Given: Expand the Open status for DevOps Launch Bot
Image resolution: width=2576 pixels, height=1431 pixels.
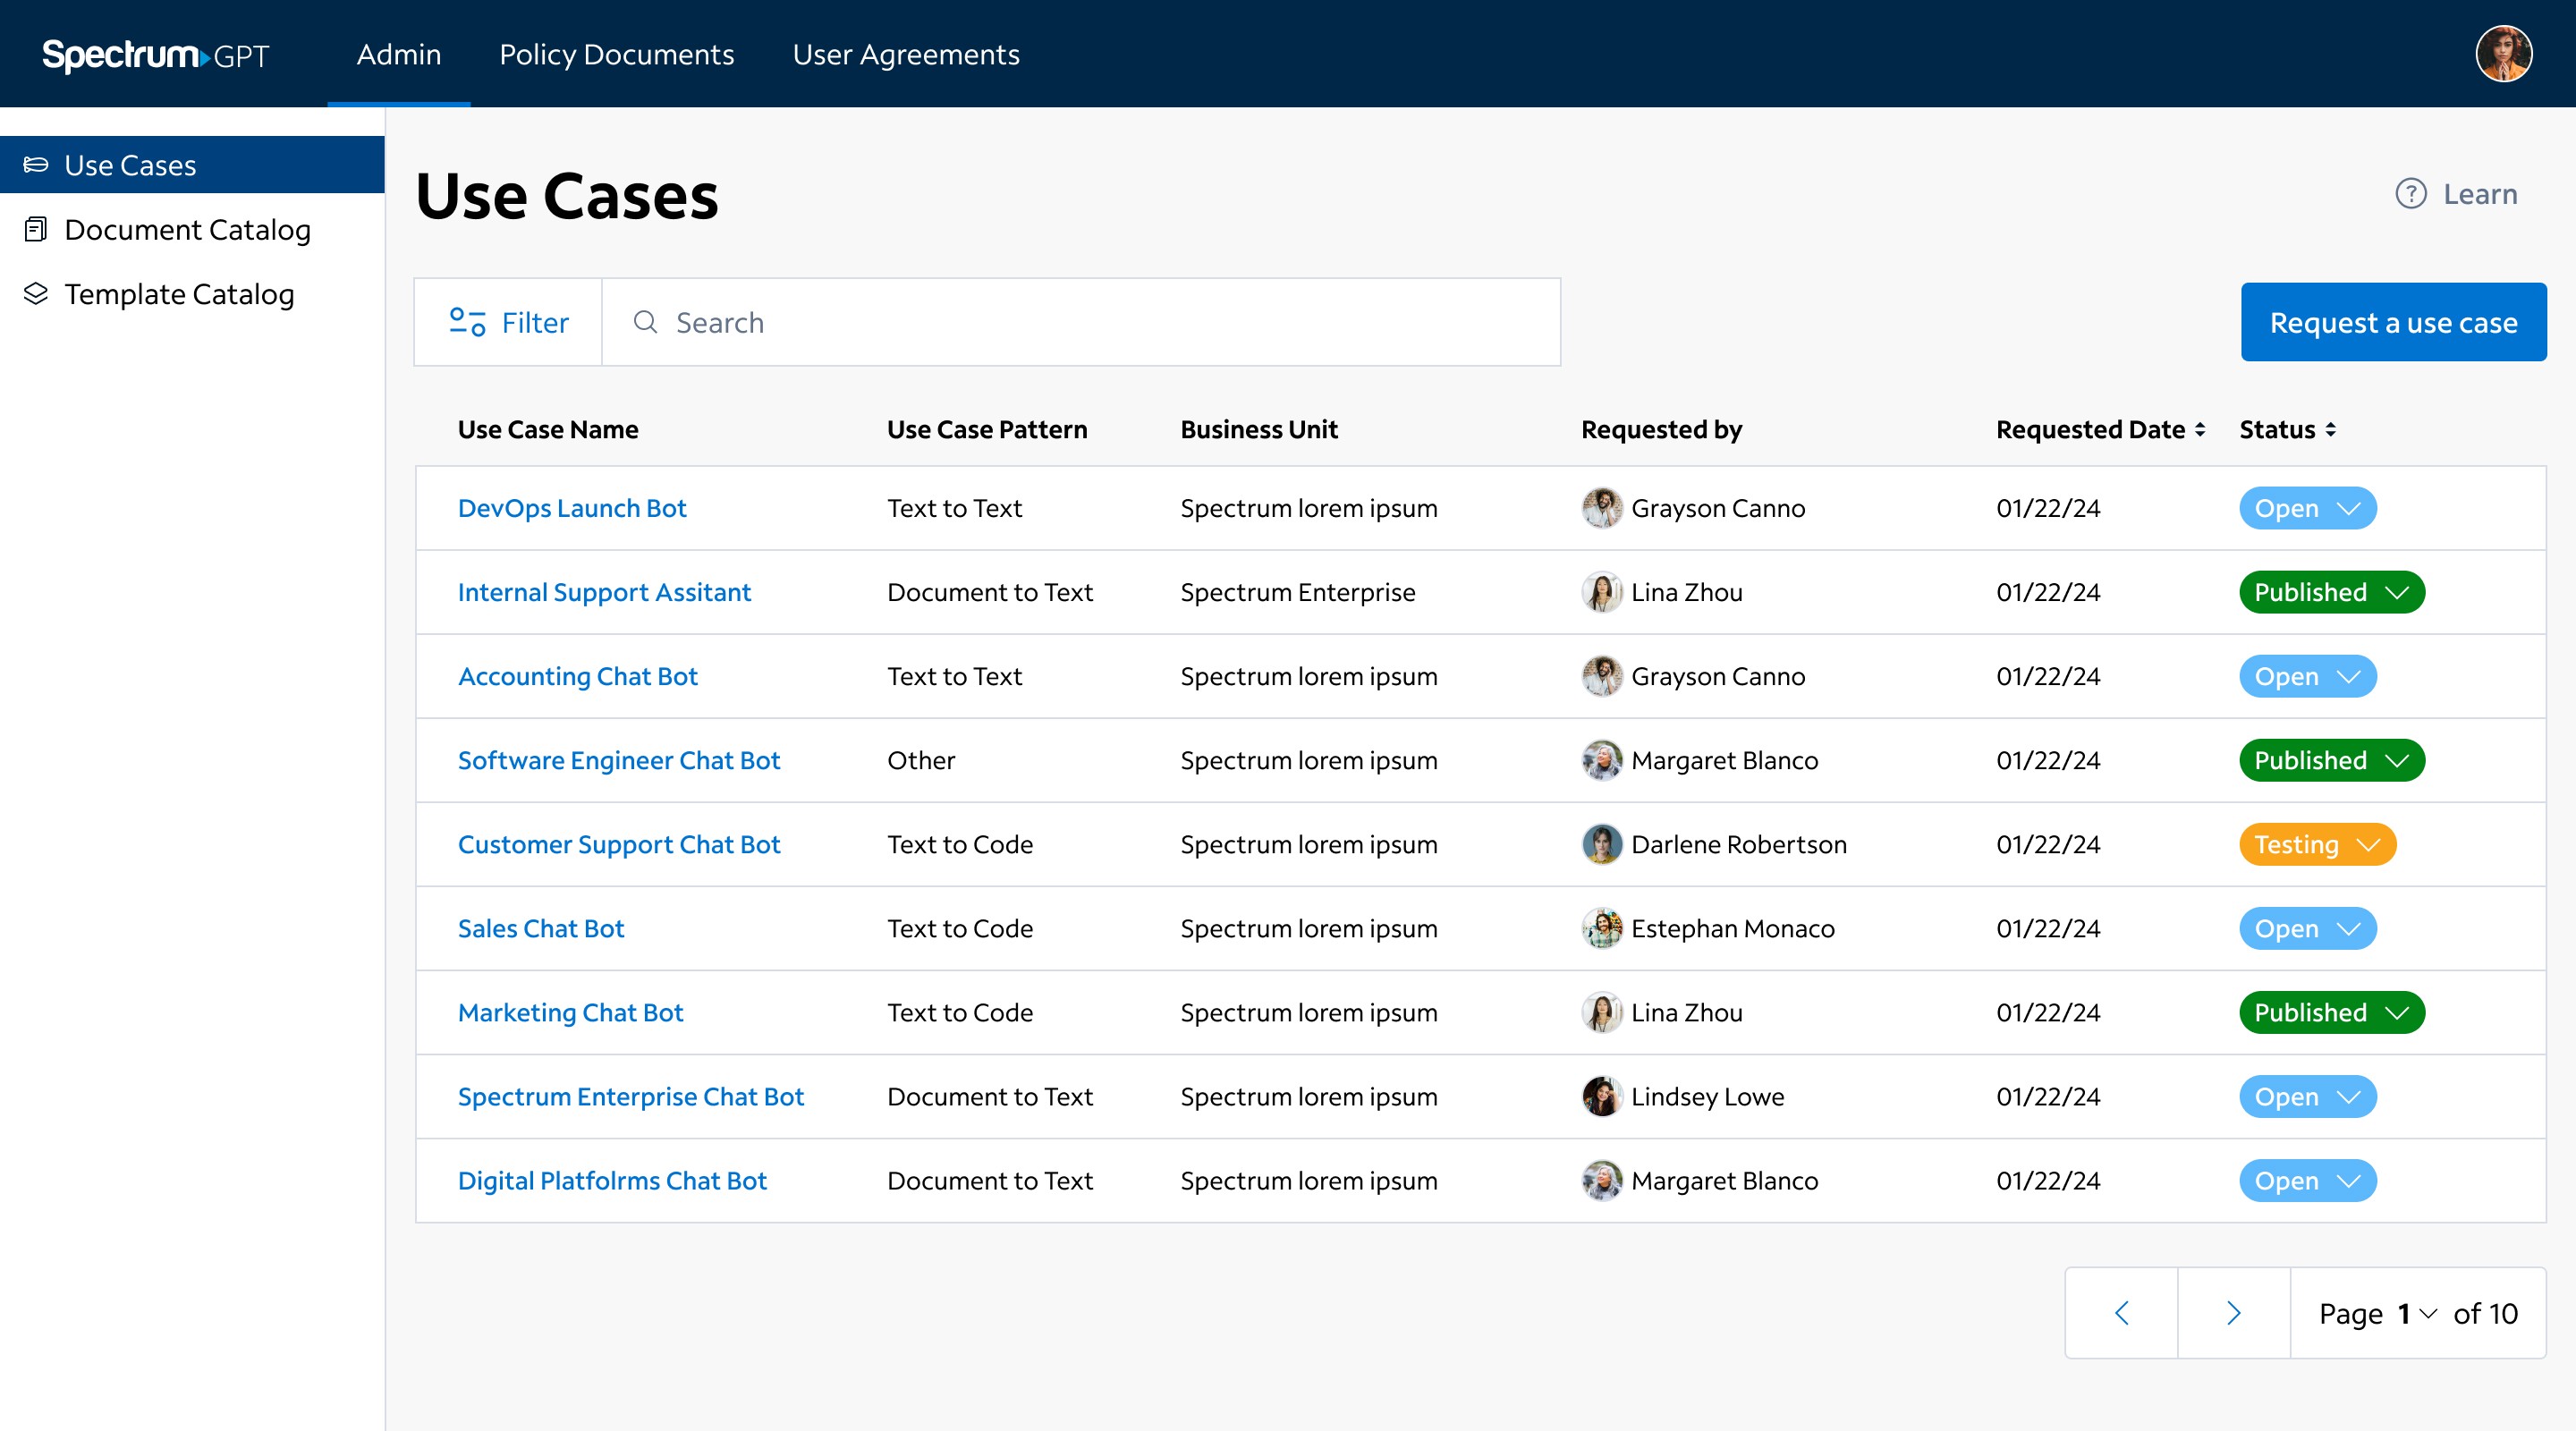Looking at the screenshot, I should point(2307,508).
